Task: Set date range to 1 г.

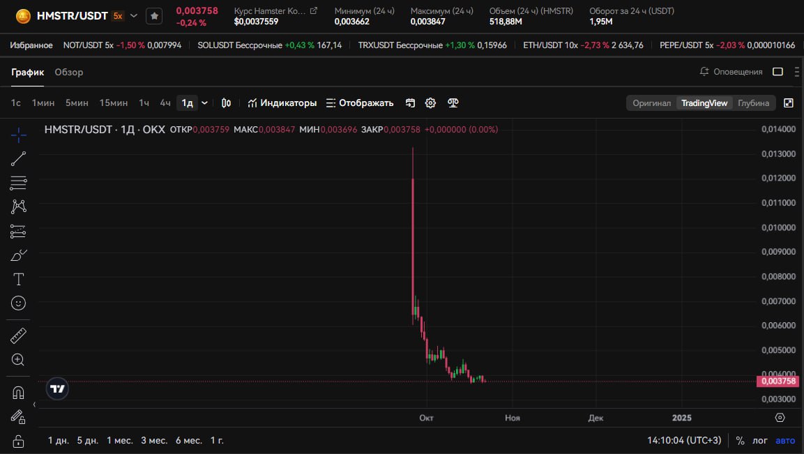Action: coord(217,441)
